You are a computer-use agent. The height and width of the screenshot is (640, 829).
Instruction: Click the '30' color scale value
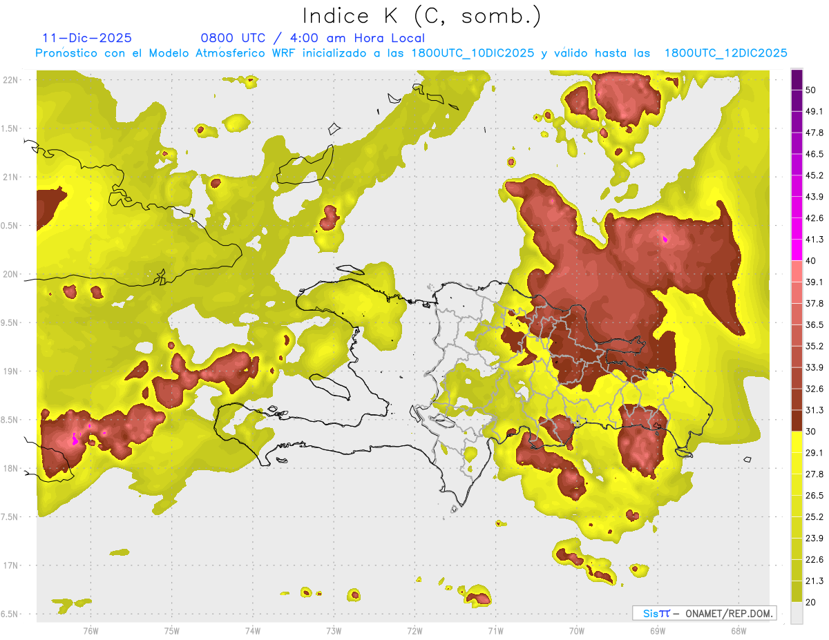[x=811, y=431]
